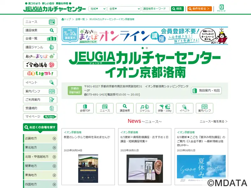Open the おうちdeまなぼ sidebar banner

click(40, 56)
